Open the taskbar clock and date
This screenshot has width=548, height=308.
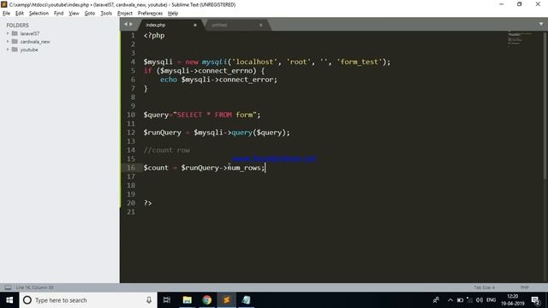(512, 300)
